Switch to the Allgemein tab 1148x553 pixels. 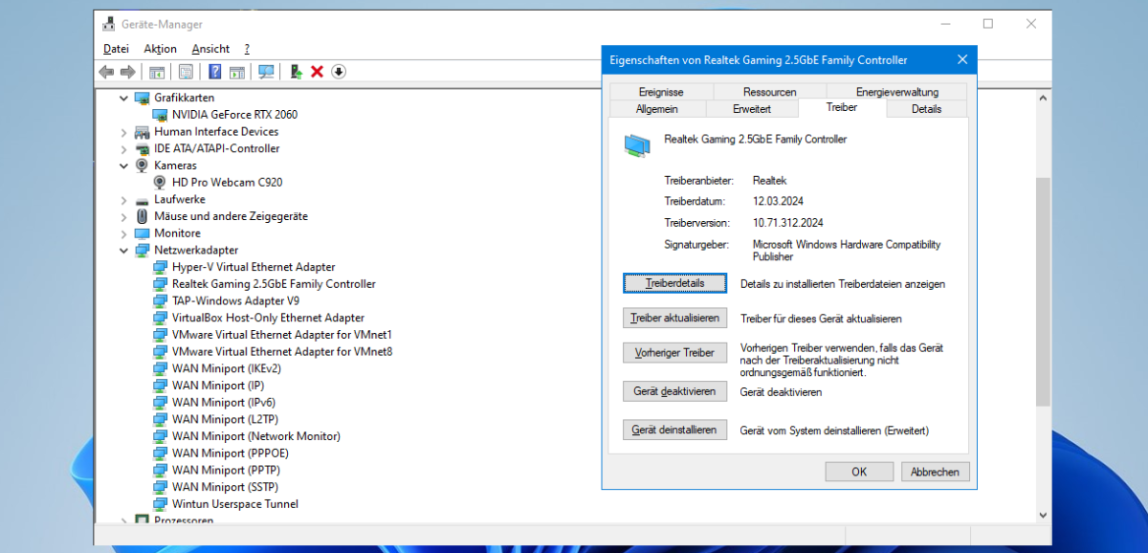(x=657, y=109)
